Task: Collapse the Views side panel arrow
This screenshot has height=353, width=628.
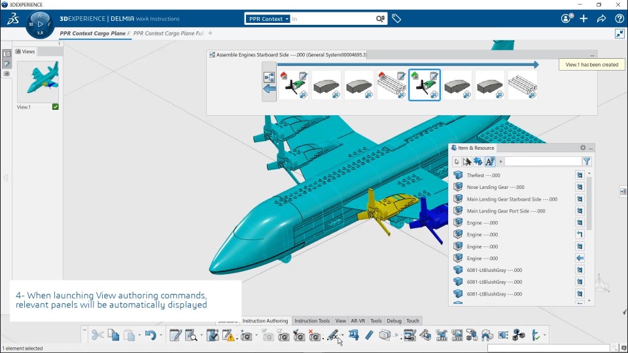Action: (60, 43)
